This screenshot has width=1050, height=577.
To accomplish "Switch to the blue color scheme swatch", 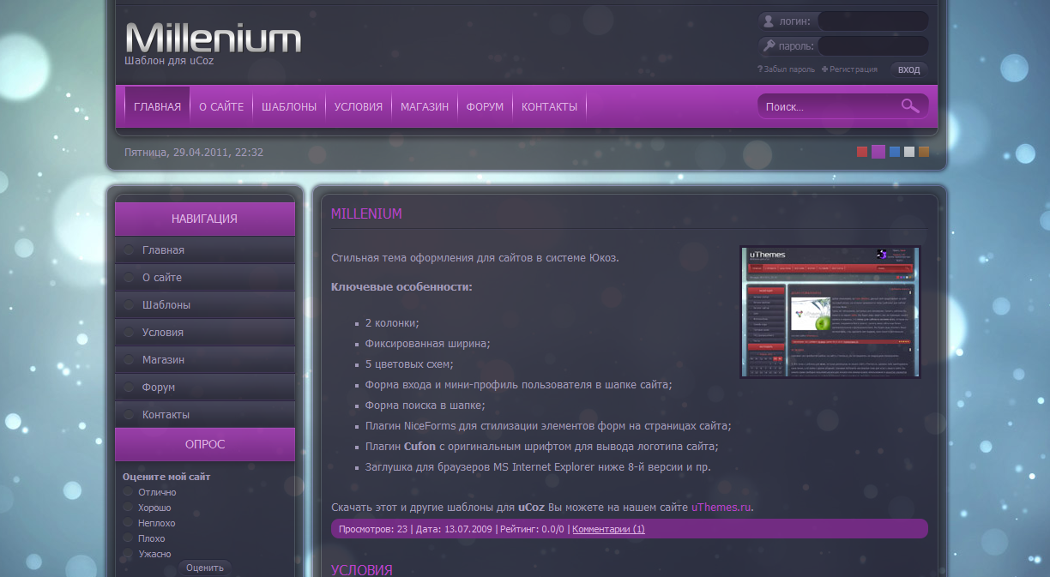I will pyautogui.click(x=895, y=153).
